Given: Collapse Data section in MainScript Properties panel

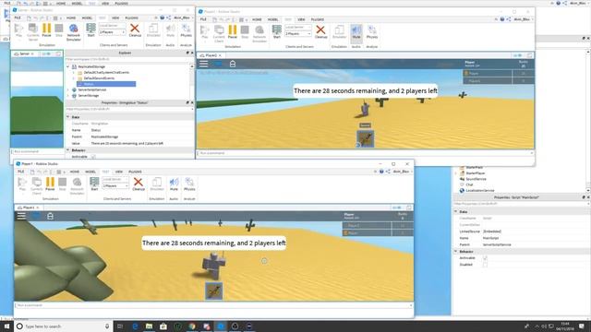Looking at the screenshot, I should pyautogui.click(x=455, y=212).
